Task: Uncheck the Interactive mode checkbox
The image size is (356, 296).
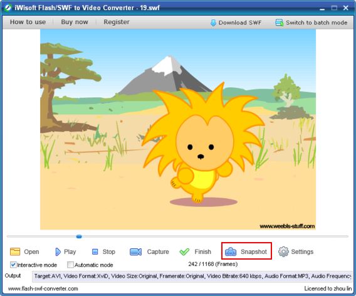Action: (13, 265)
